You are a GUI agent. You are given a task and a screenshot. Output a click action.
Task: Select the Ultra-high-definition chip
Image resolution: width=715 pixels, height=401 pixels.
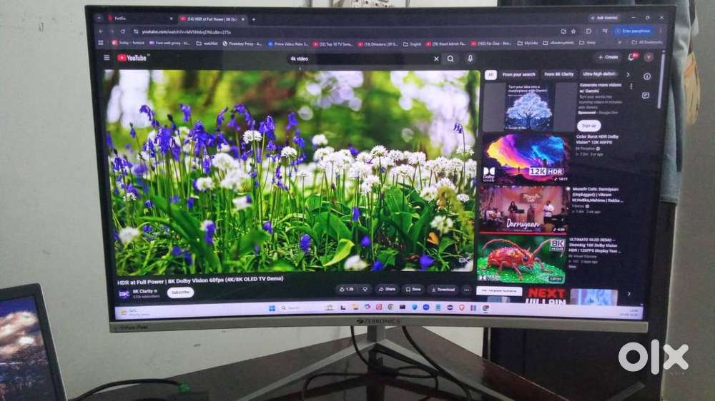pos(600,73)
